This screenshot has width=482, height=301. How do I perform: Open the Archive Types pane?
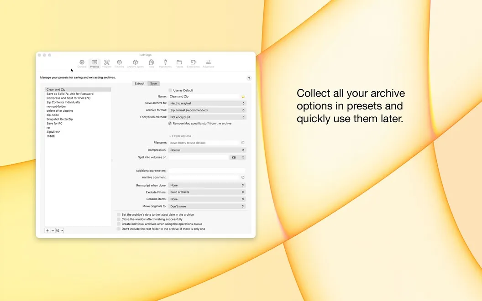[135, 63]
